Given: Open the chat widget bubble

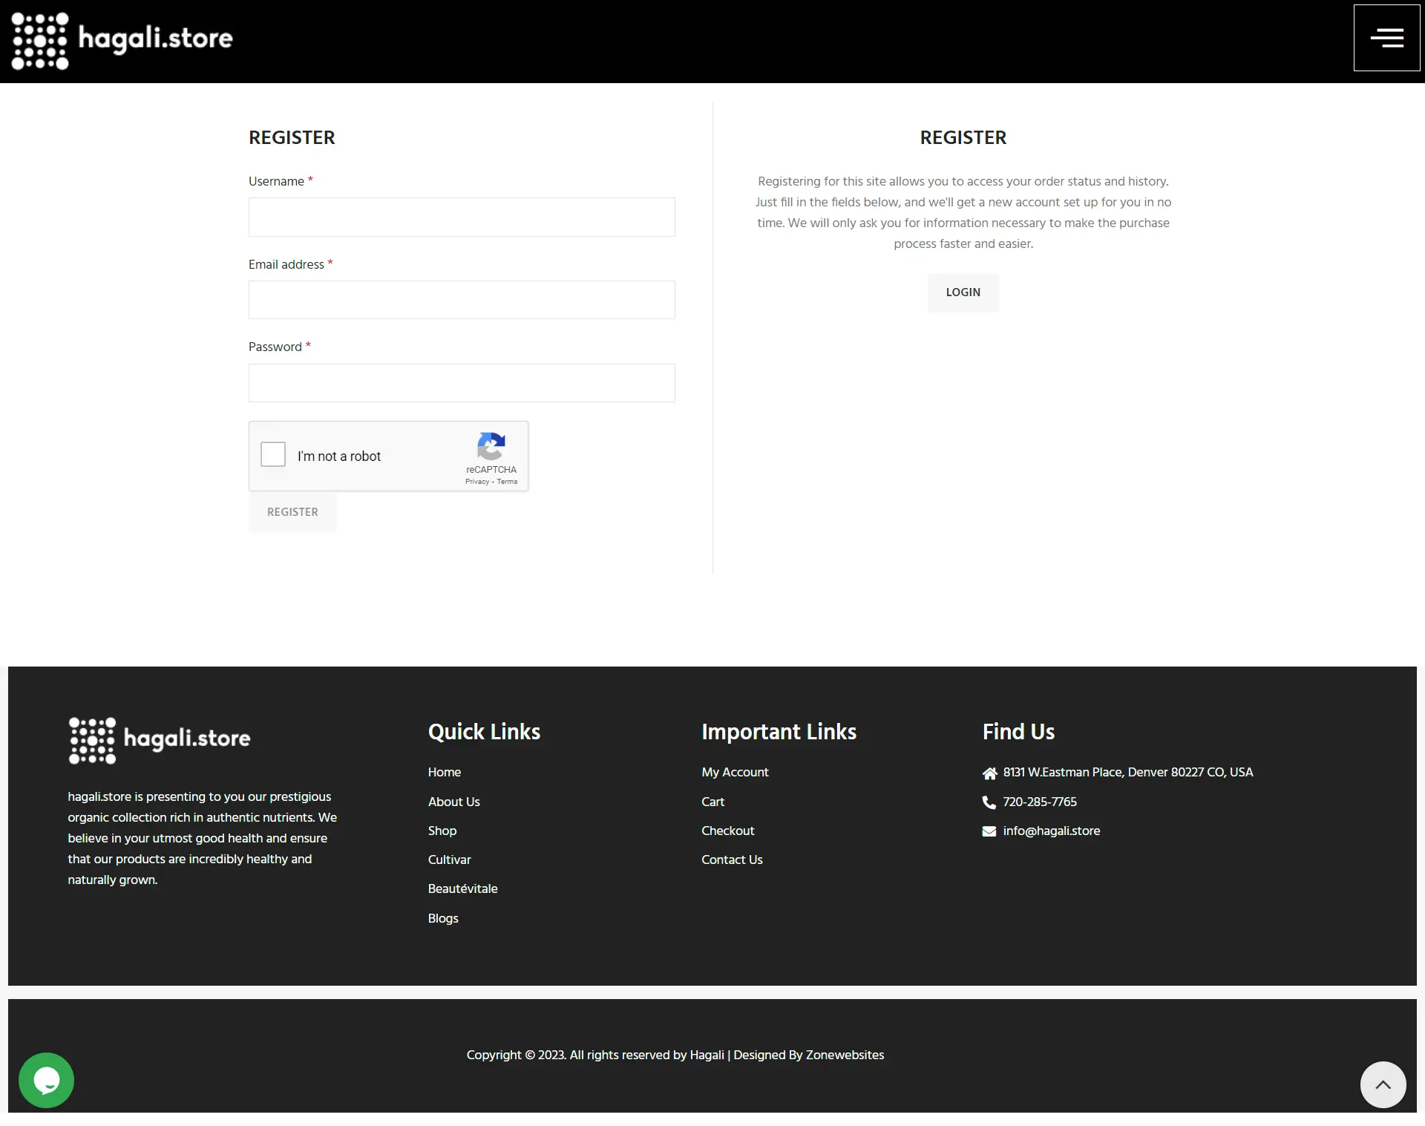Looking at the screenshot, I should pyautogui.click(x=45, y=1080).
